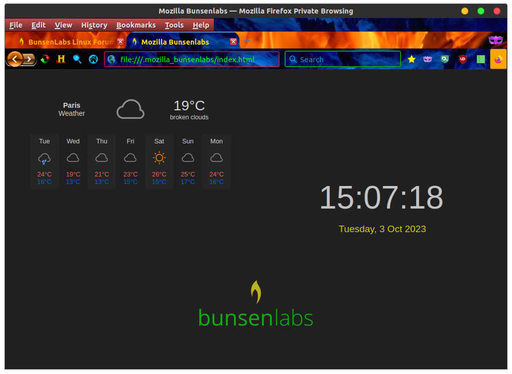Image resolution: width=512 pixels, height=374 pixels.
Task: Click the 'Sat' forecast day label
Action: pos(159,141)
